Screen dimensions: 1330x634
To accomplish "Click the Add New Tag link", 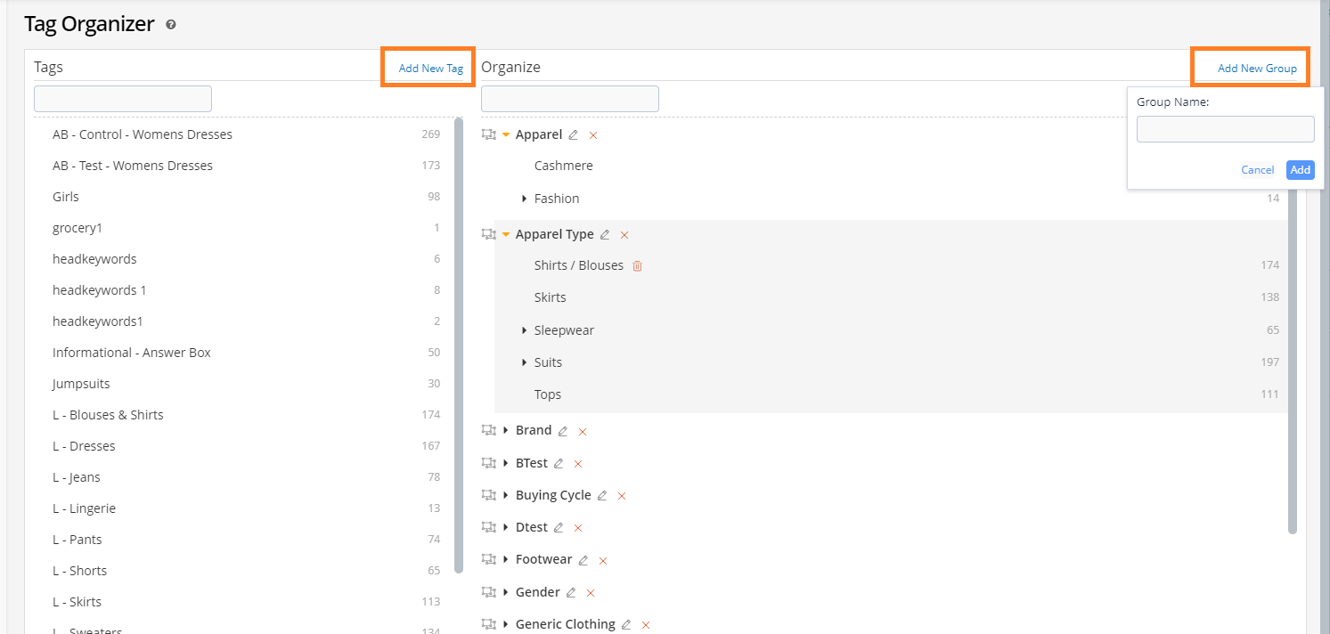I will pyautogui.click(x=431, y=69).
